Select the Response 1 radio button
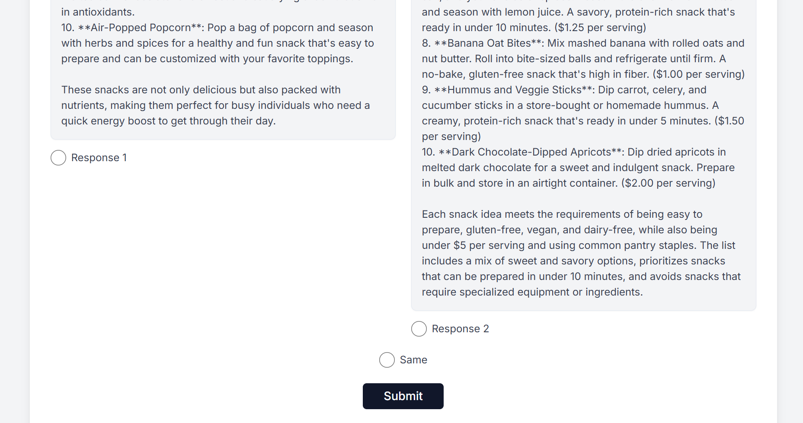 point(58,158)
